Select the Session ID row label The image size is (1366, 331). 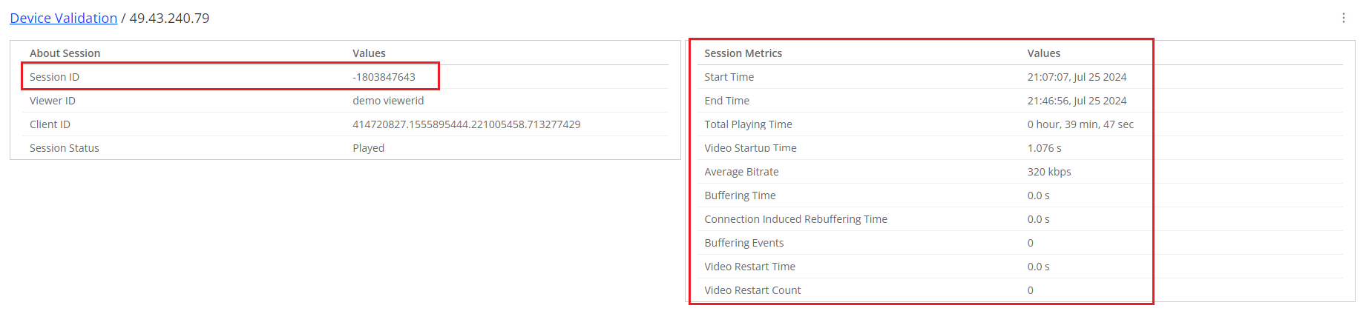pos(54,77)
